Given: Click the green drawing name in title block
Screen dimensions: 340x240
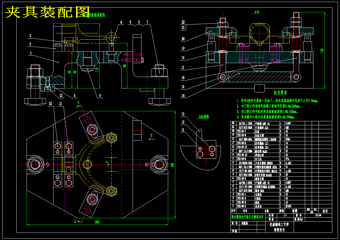Looking at the screenshot, I should 247,217.
